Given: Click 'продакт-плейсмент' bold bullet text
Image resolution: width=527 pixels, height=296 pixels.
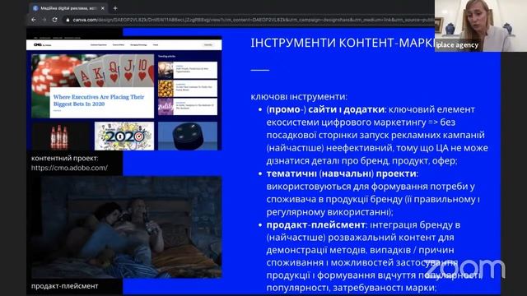Looking at the screenshot, I should (315, 224).
